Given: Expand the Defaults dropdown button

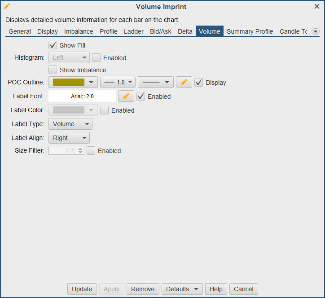Looking at the screenshot, I should click(182, 289).
